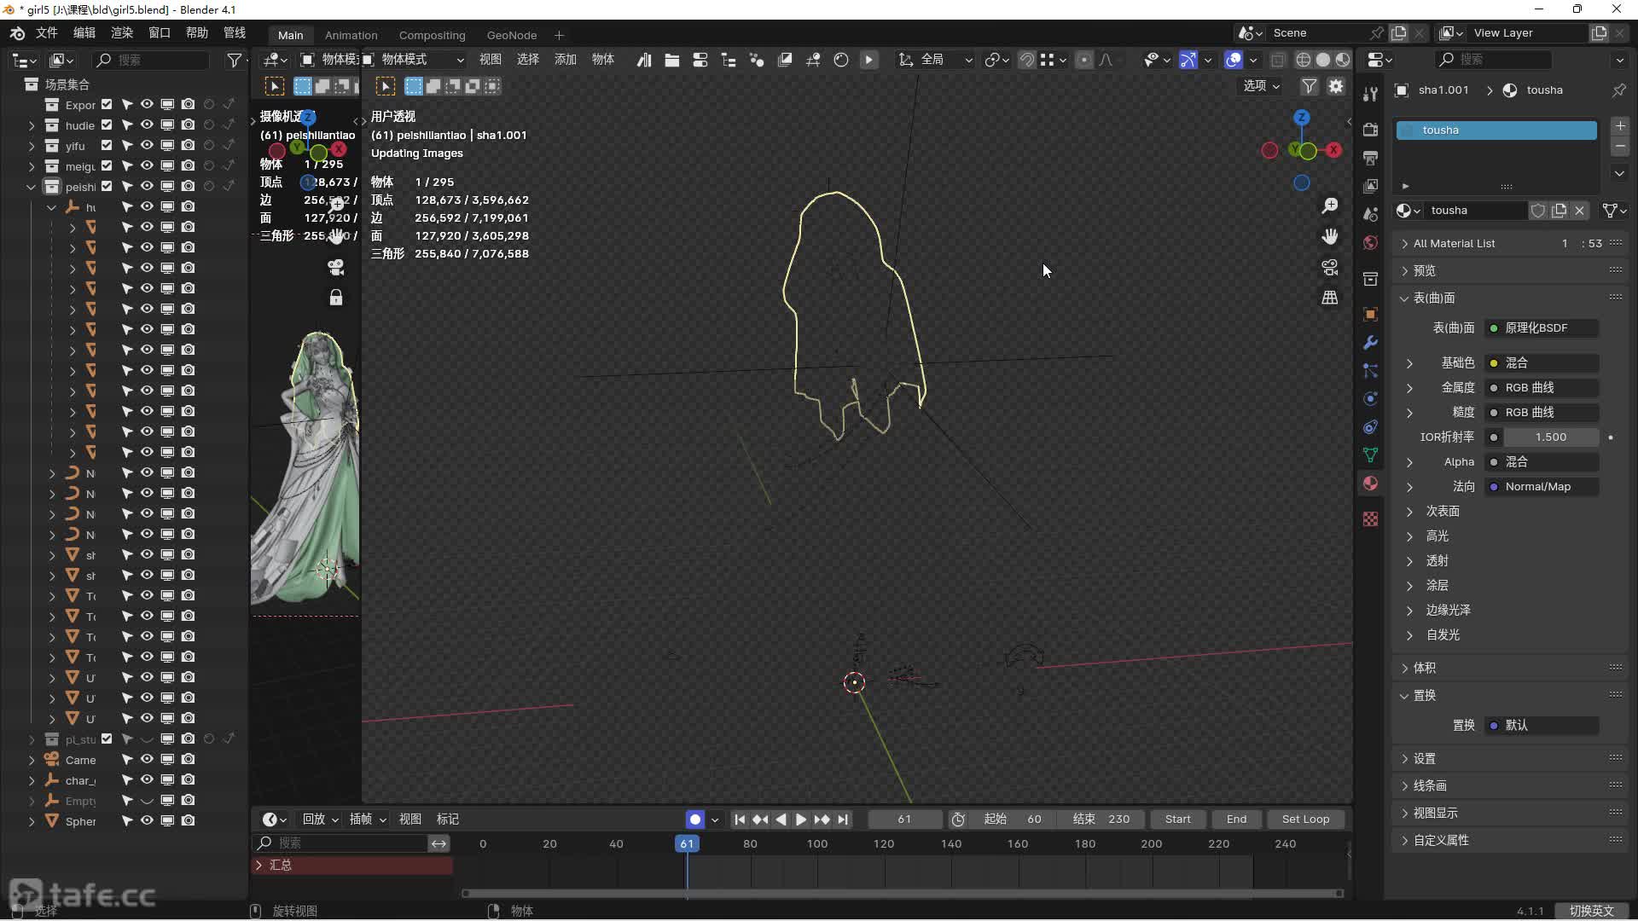Switch to the Compositing workspace tab
The width and height of the screenshot is (1638, 921).
[432, 35]
